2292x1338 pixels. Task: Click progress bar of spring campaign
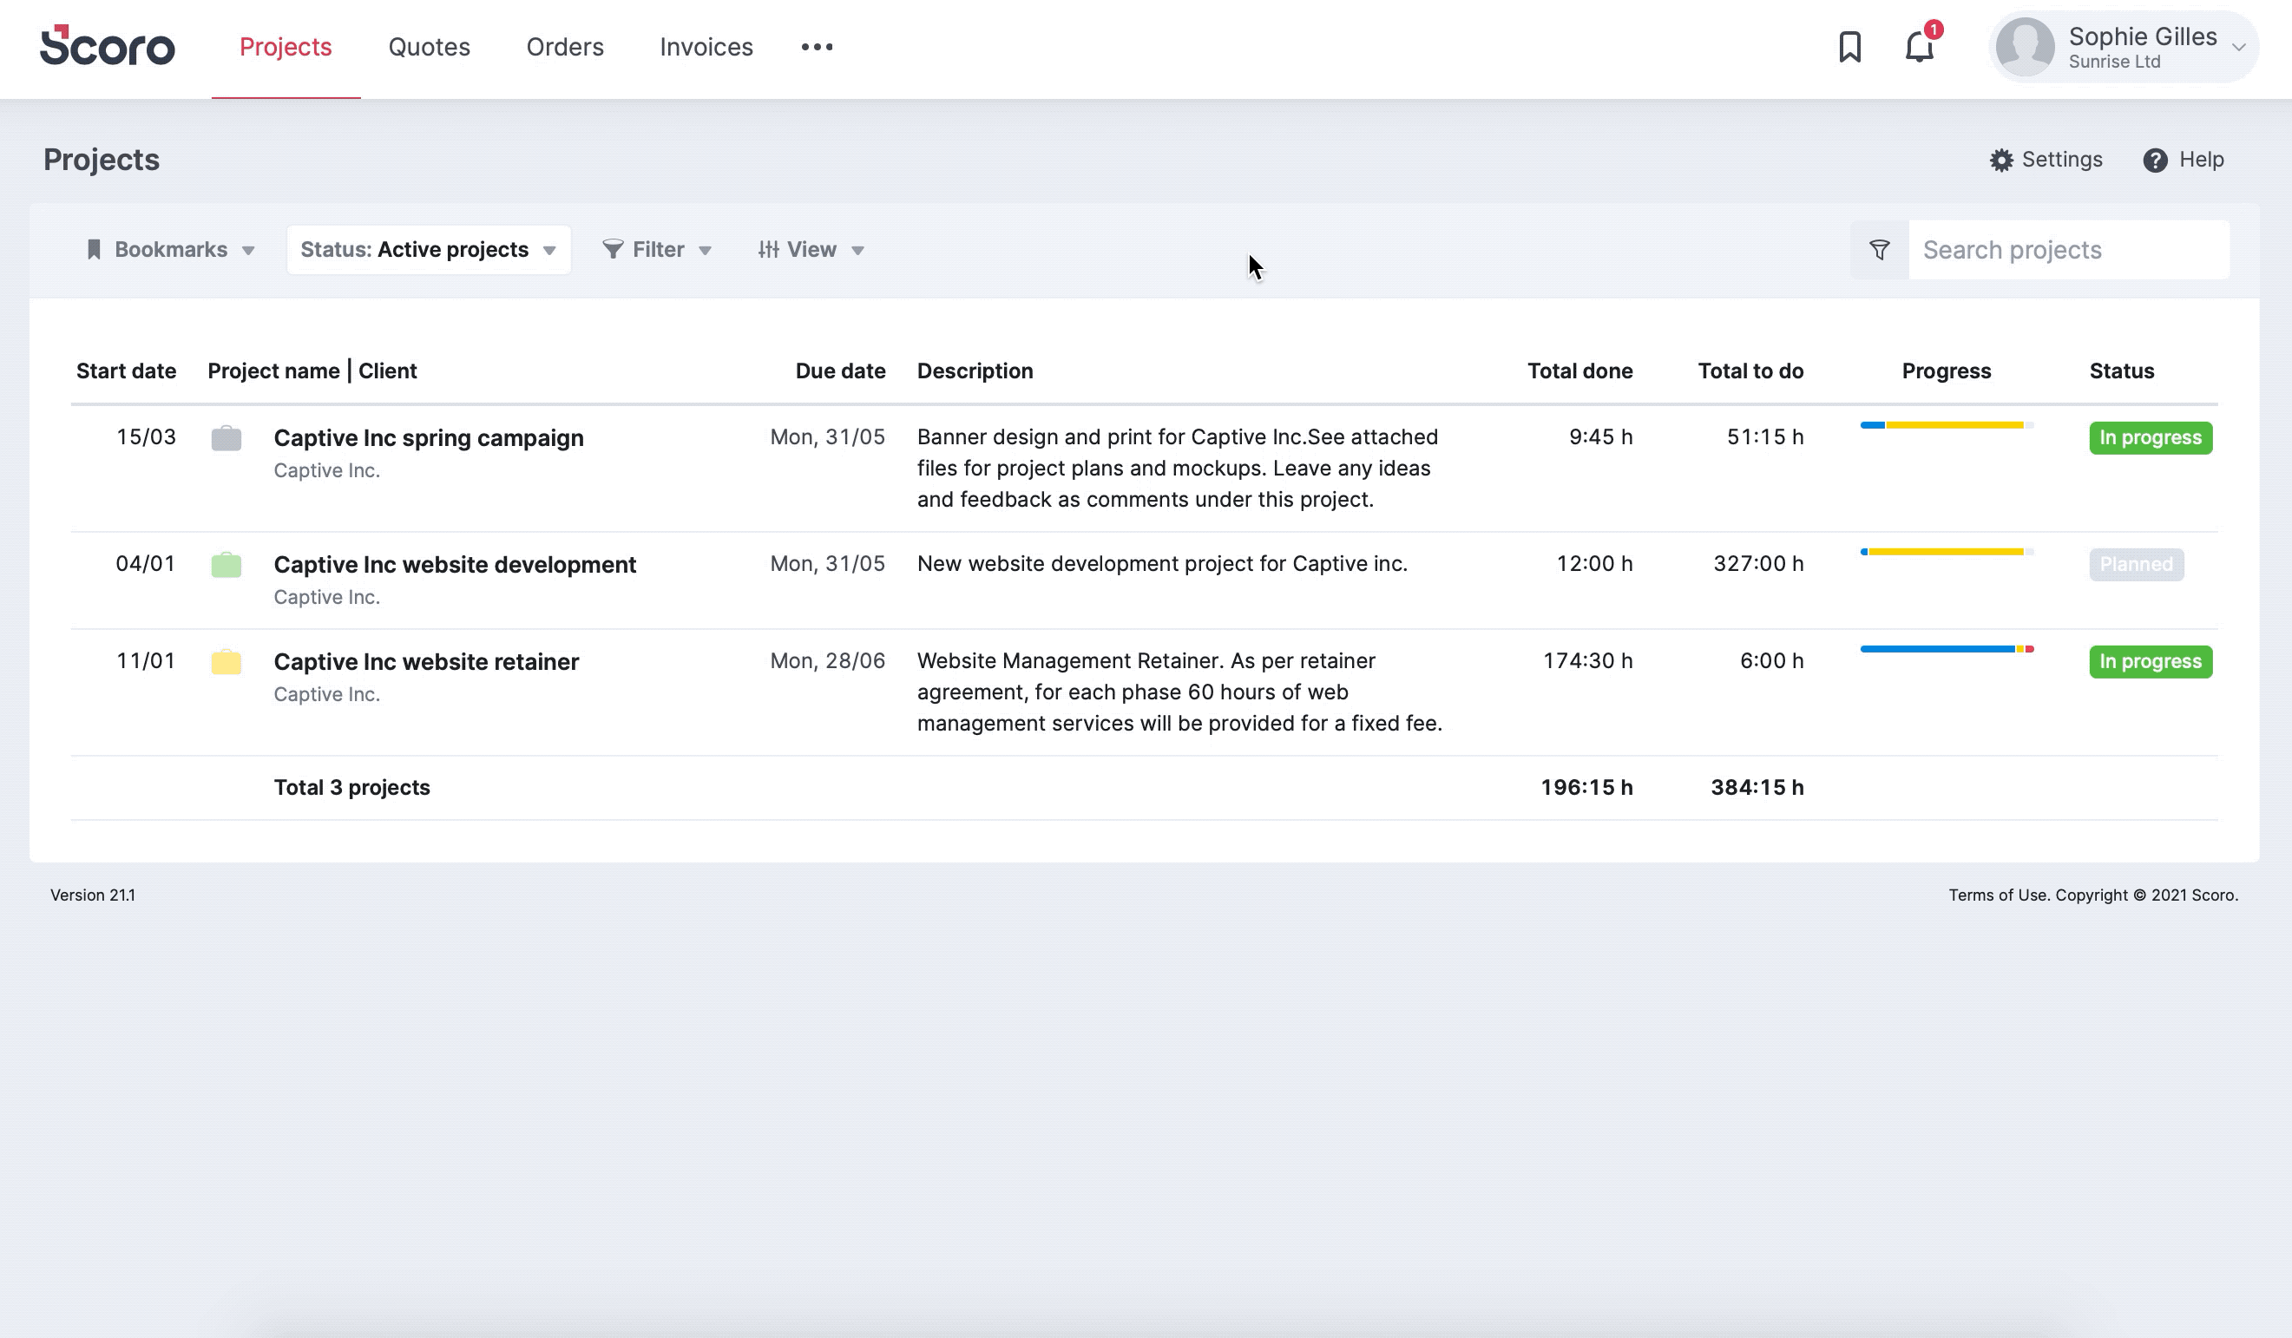(1947, 426)
